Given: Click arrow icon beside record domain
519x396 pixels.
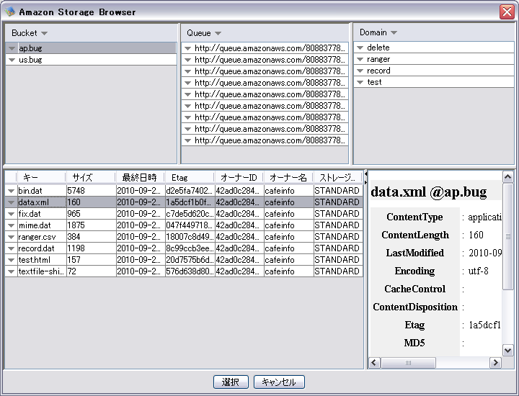Looking at the screenshot, I should click(x=360, y=71).
